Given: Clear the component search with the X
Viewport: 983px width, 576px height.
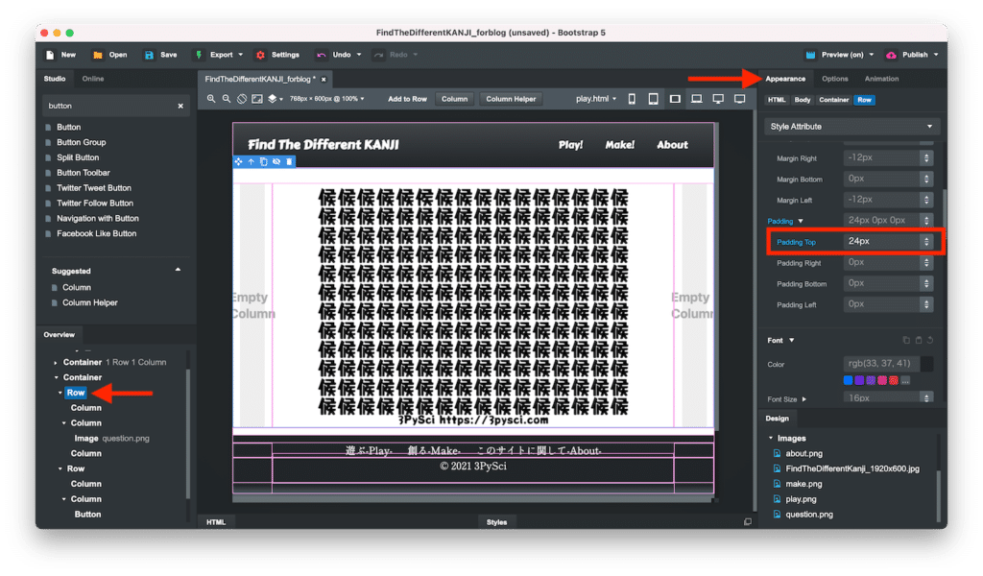Looking at the screenshot, I should coord(180,106).
